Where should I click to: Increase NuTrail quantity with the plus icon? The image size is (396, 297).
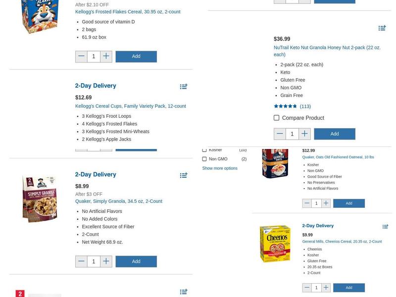coord(304,134)
